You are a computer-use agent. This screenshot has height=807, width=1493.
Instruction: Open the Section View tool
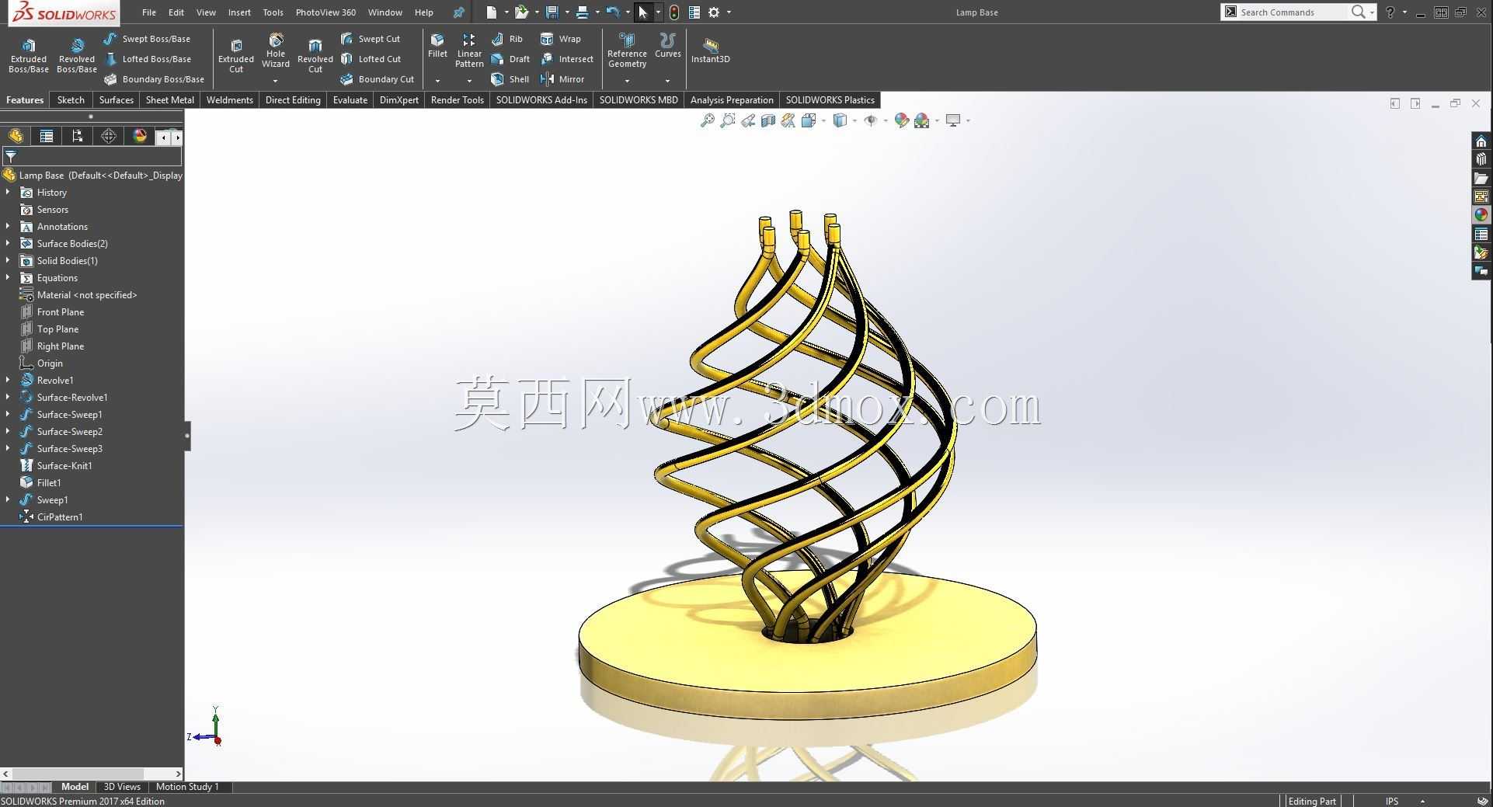[x=767, y=120]
